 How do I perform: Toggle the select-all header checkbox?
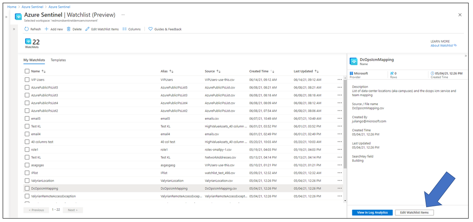tap(27, 71)
